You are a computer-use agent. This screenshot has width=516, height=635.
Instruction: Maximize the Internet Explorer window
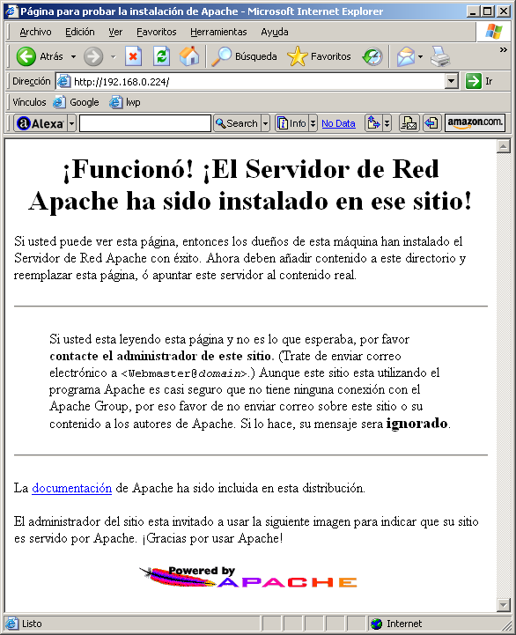click(487, 11)
